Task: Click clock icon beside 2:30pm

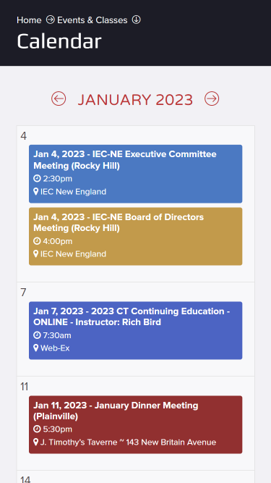Action: point(37,178)
